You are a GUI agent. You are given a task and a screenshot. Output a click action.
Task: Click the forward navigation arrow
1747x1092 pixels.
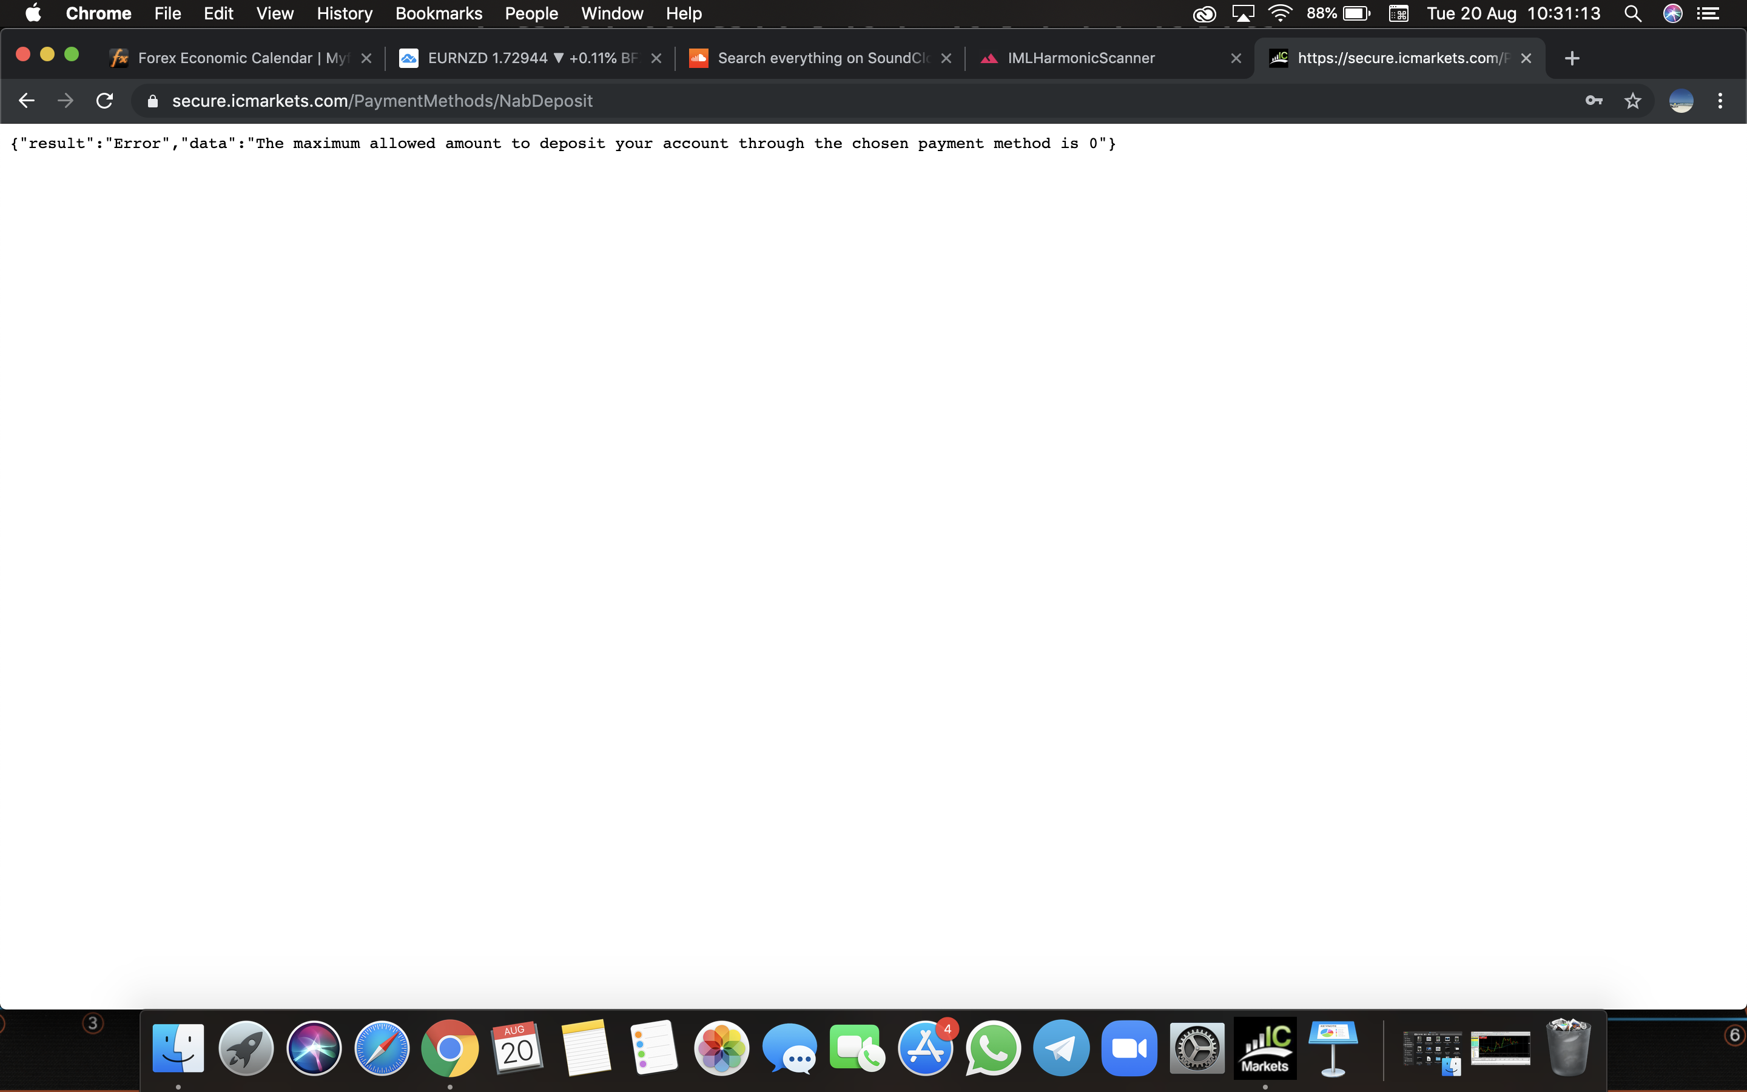pos(66,101)
